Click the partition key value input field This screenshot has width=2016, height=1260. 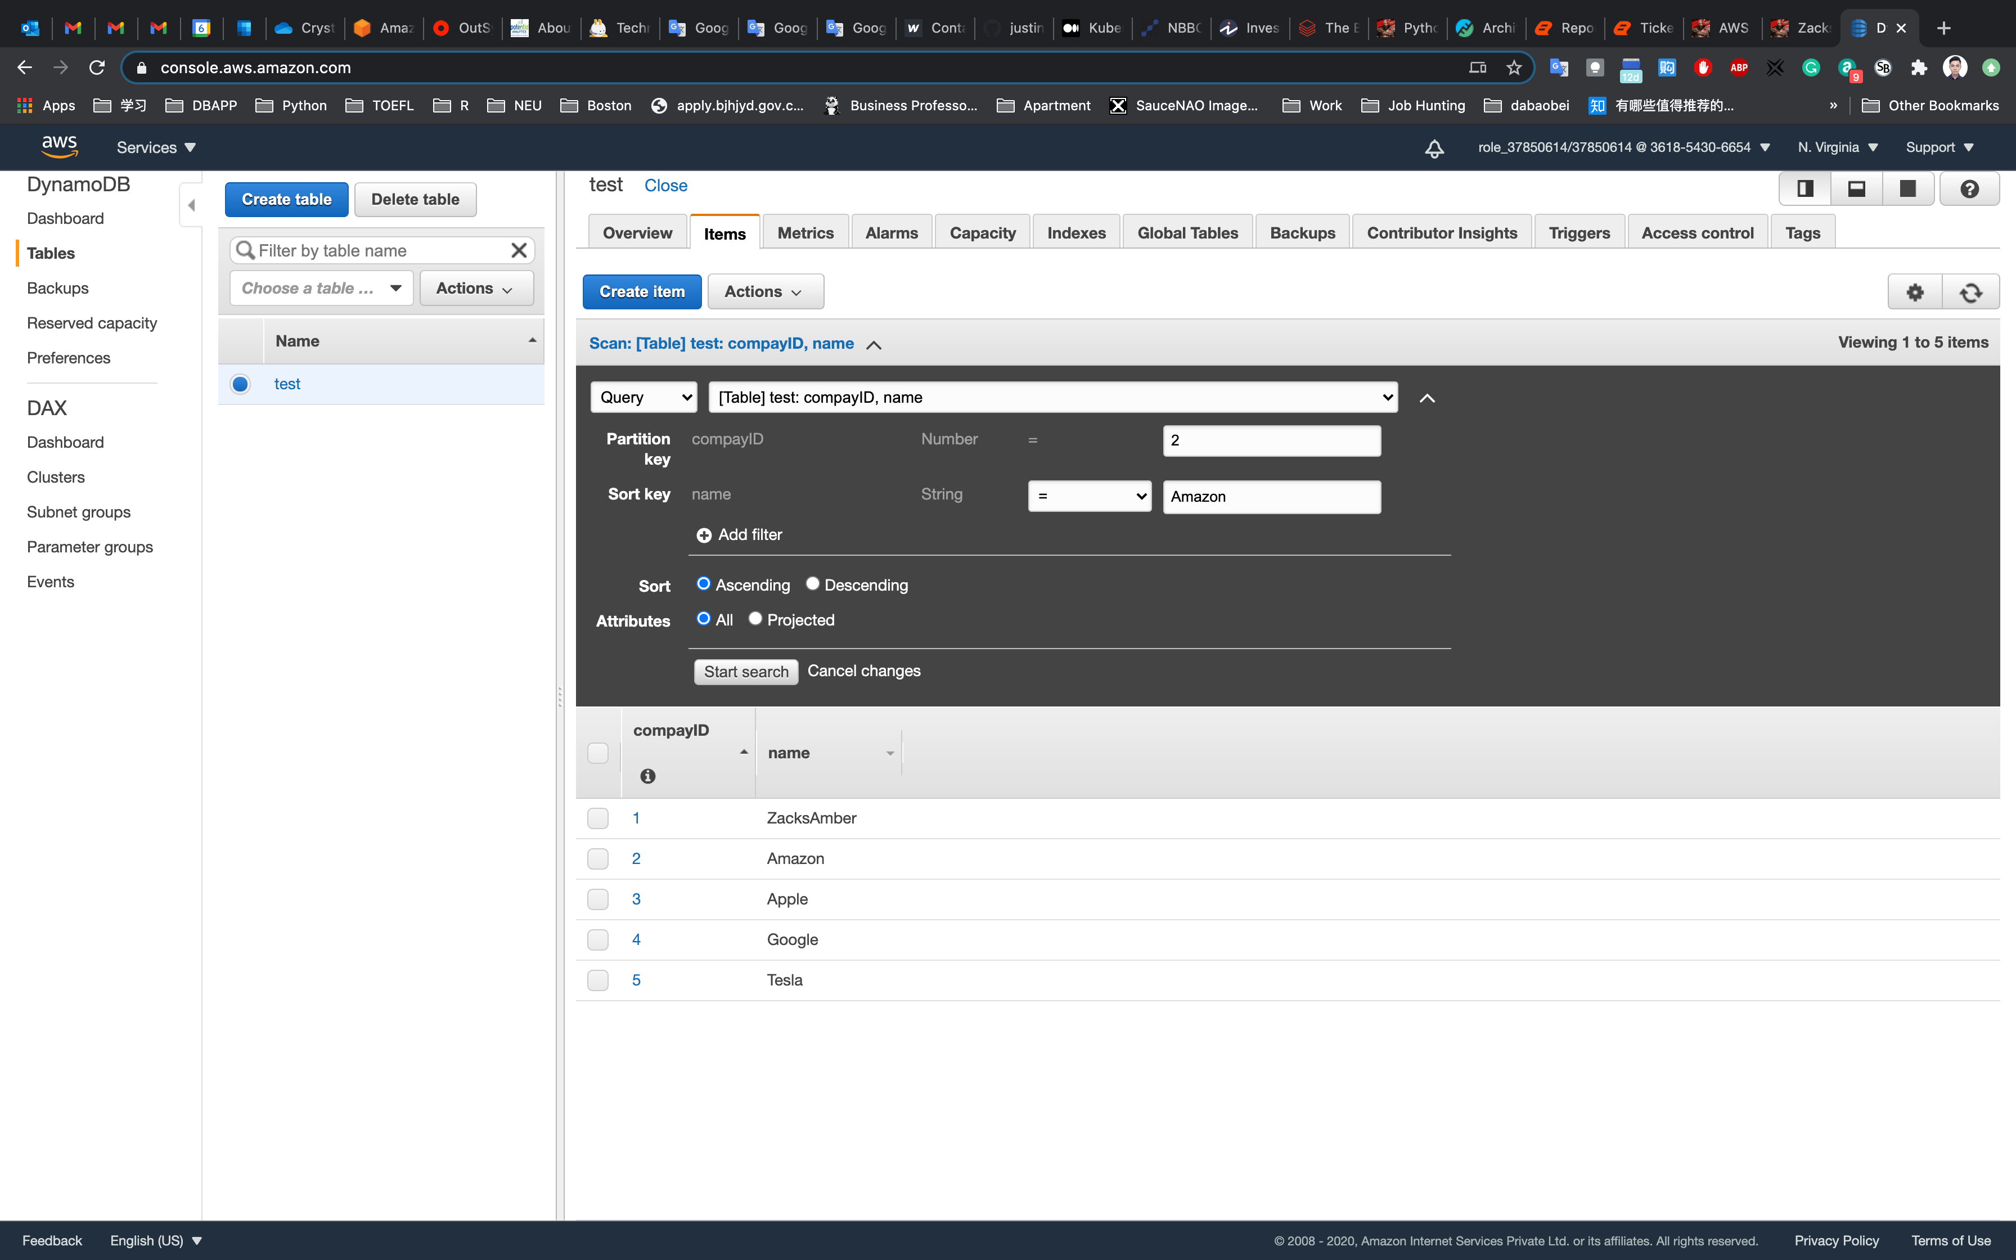click(1271, 441)
